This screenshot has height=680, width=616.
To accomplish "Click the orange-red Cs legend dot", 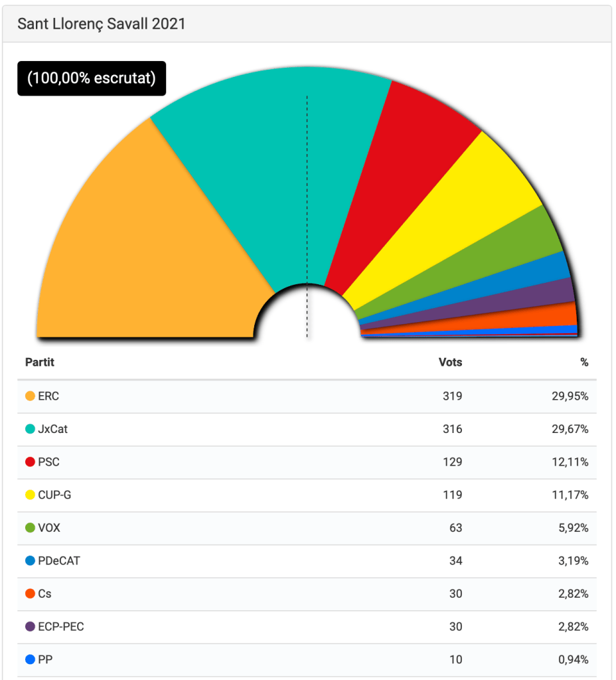I will coord(30,594).
